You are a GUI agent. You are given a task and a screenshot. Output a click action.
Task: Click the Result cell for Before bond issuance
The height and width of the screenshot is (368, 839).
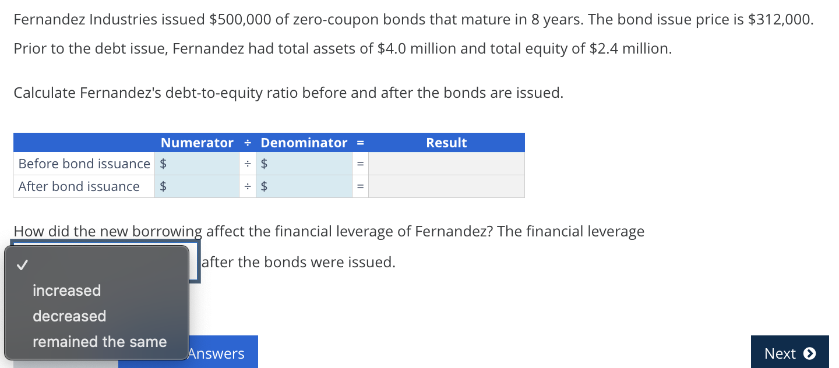coord(446,164)
